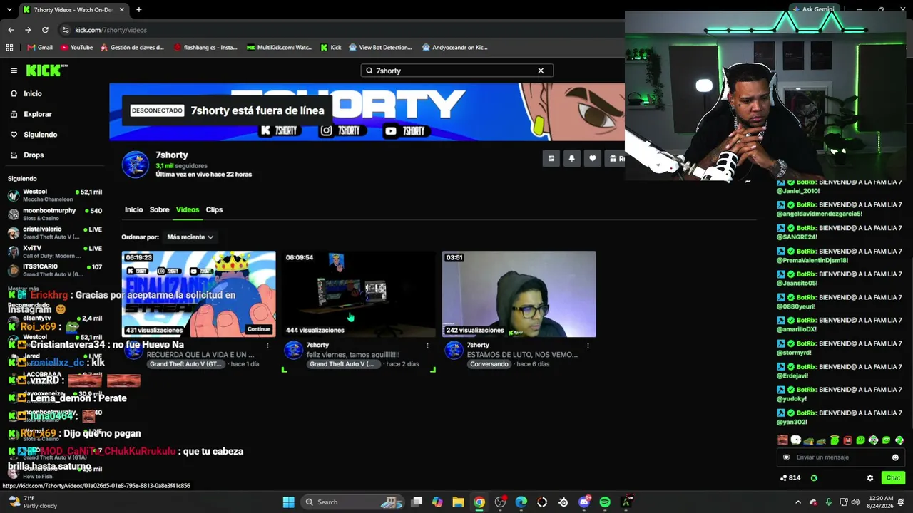Open the 03:51 video thumbnail
The height and width of the screenshot is (513, 913).
(x=519, y=294)
